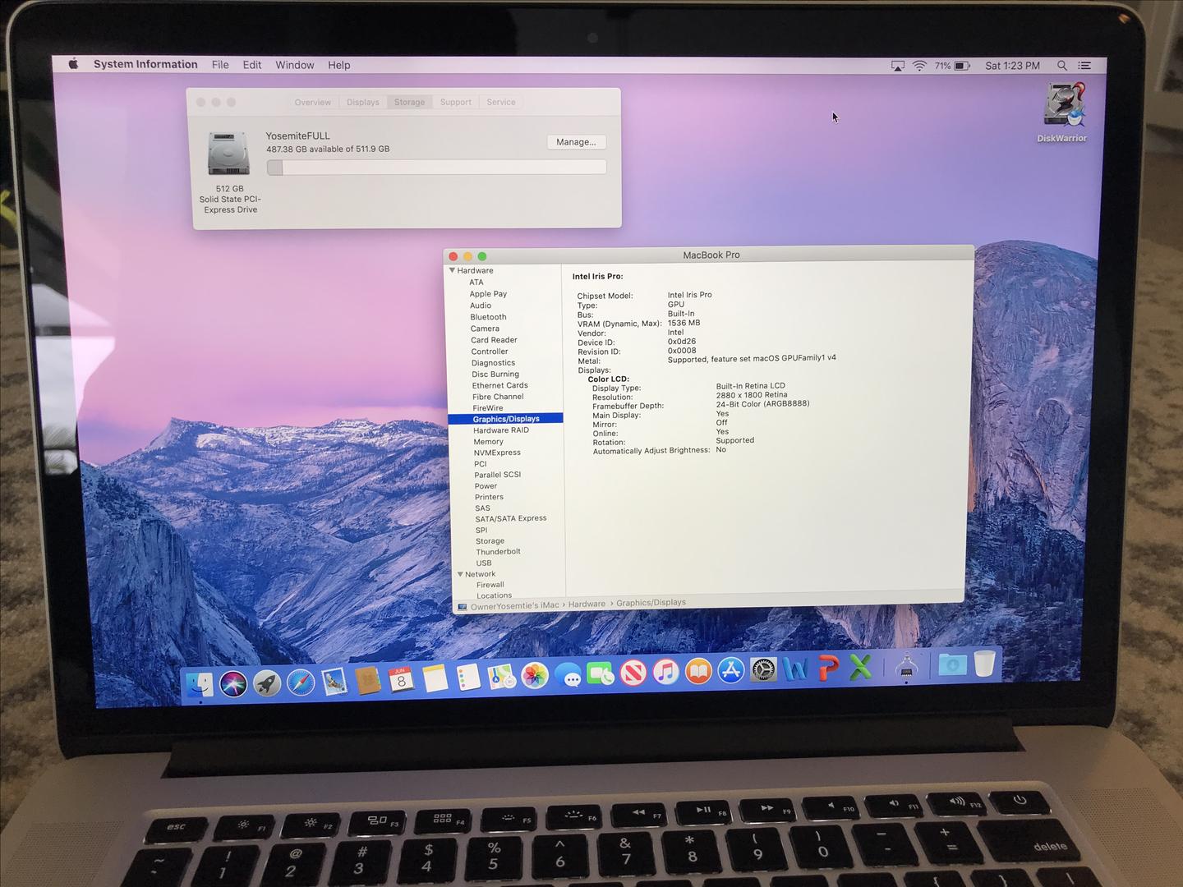This screenshot has width=1183, height=887.
Task: Open the Window menu
Action: pos(295,65)
